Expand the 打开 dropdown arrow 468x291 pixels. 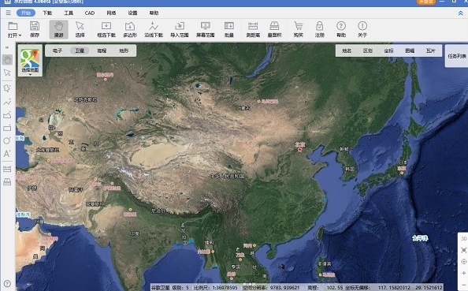pyautogui.click(x=20, y=35)
